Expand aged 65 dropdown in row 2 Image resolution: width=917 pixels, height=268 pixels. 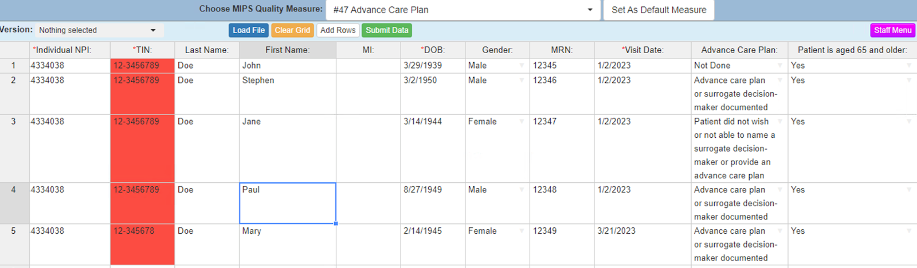pyautogui.click(x=909, y=81)
